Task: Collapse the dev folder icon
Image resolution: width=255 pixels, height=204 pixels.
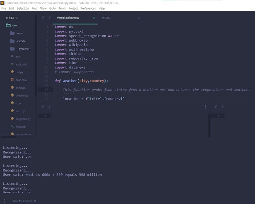Action: (8, 25)
